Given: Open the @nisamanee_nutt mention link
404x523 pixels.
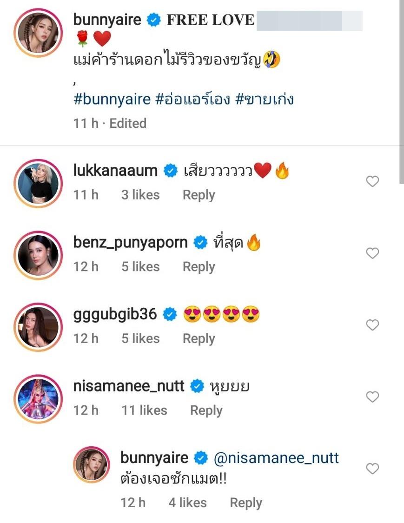Looking at the screenshot, I should [x=276, y=458].
